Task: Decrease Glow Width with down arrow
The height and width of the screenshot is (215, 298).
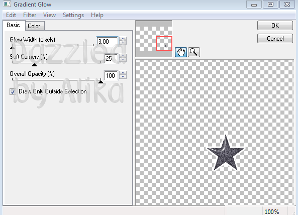Action: [x=123, y=43]
